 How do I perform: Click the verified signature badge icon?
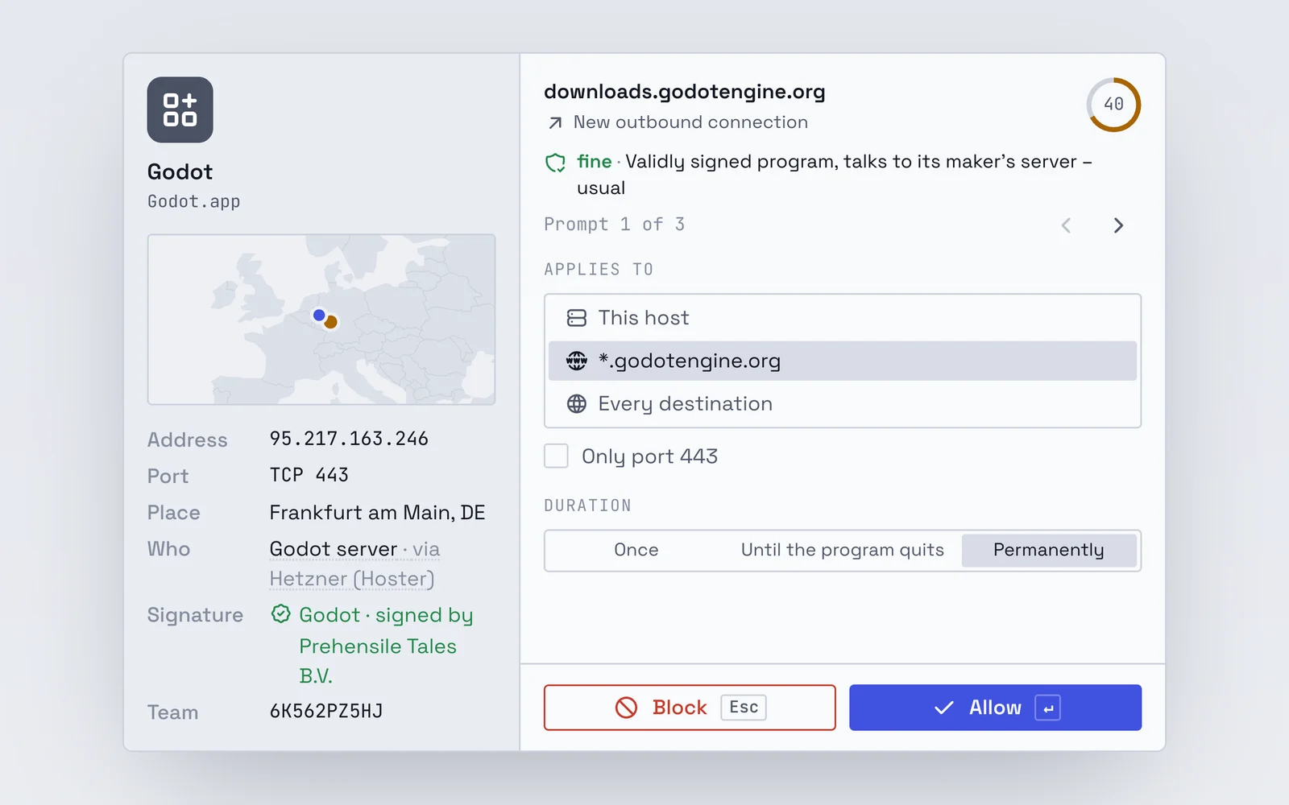tap(280, 614)
